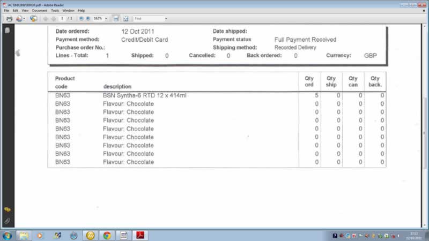Go to the previous page arrow

coord(45,18)
